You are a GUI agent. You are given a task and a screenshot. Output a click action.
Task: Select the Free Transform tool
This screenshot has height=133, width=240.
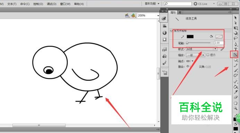(235, 28)
